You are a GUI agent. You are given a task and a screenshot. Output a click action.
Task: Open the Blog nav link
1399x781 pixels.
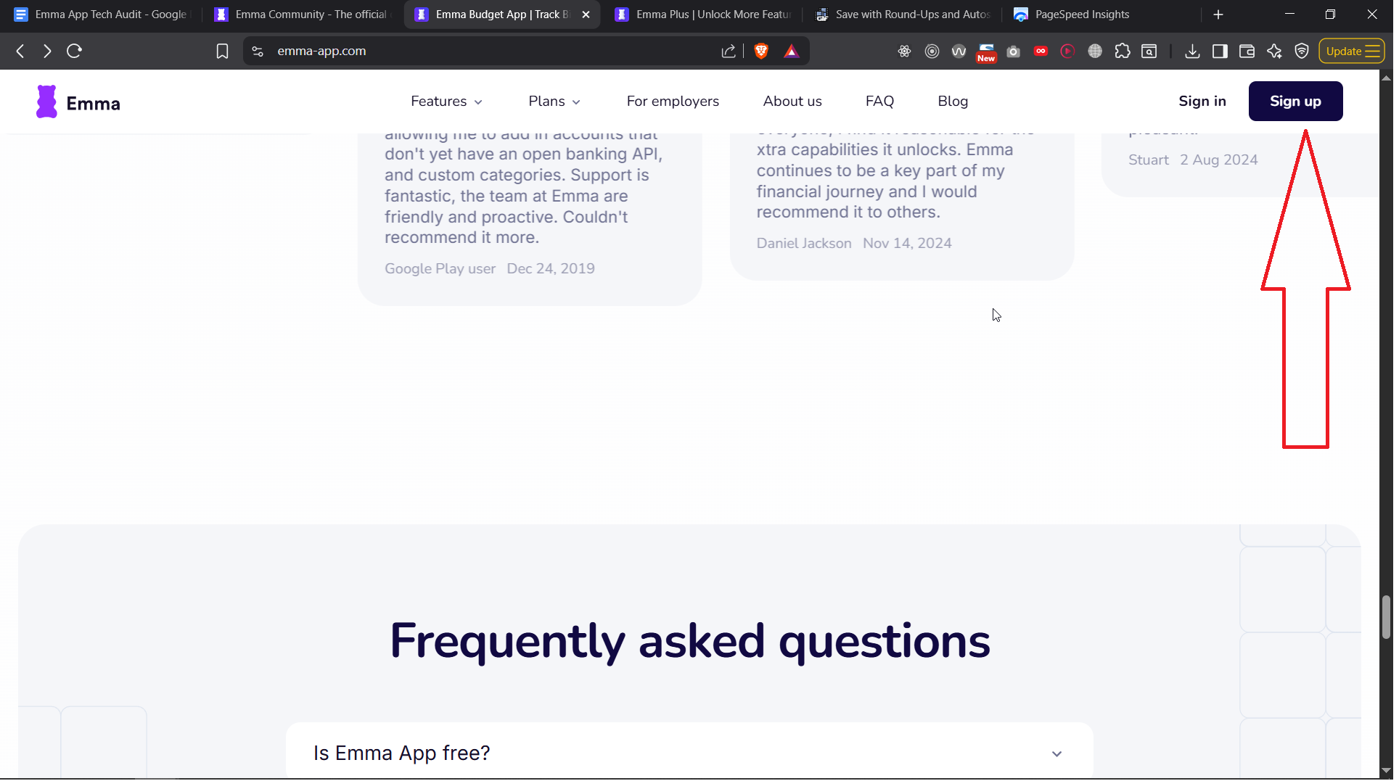click(953, 102)
